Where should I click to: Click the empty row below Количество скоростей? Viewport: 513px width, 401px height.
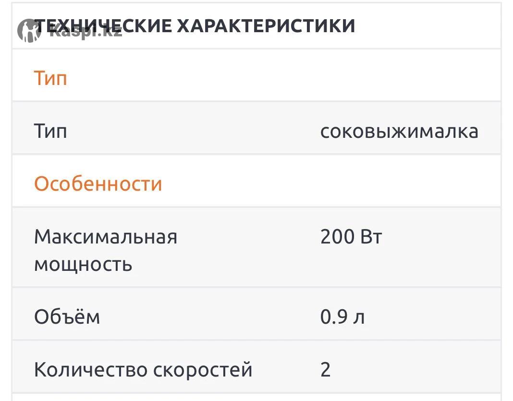[x=256, y=397]
